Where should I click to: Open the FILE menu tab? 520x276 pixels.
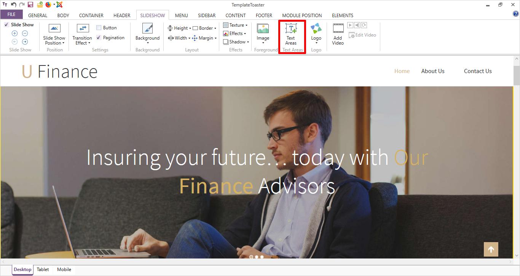[11, 14]
